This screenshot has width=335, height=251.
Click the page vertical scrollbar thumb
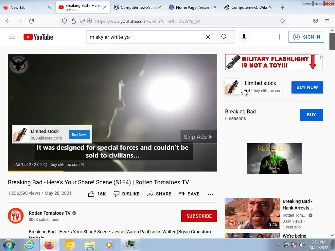(x=332, y=42)
